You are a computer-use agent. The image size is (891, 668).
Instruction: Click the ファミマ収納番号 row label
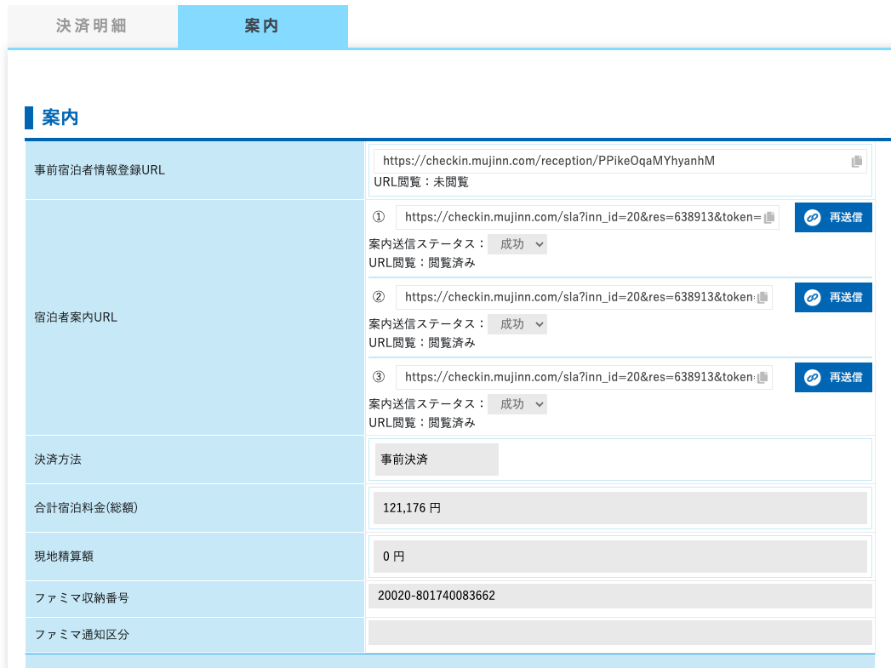pyautogui.click(x=81, y=598)
